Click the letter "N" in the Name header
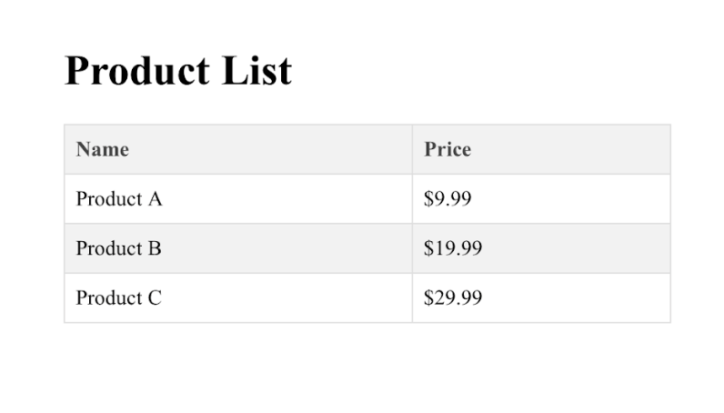The image size is (724, 413). pos(83,149)
